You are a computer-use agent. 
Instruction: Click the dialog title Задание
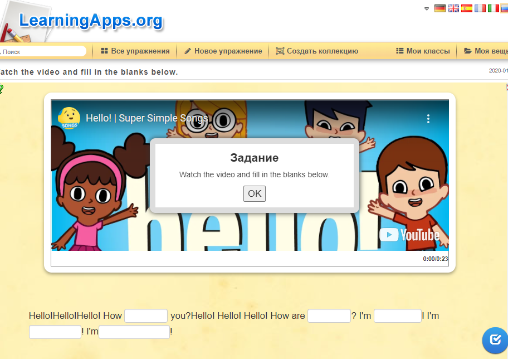(255, 158)
